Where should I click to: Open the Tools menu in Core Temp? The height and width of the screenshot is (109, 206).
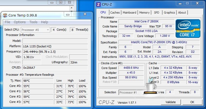click(x=33, y=22)
